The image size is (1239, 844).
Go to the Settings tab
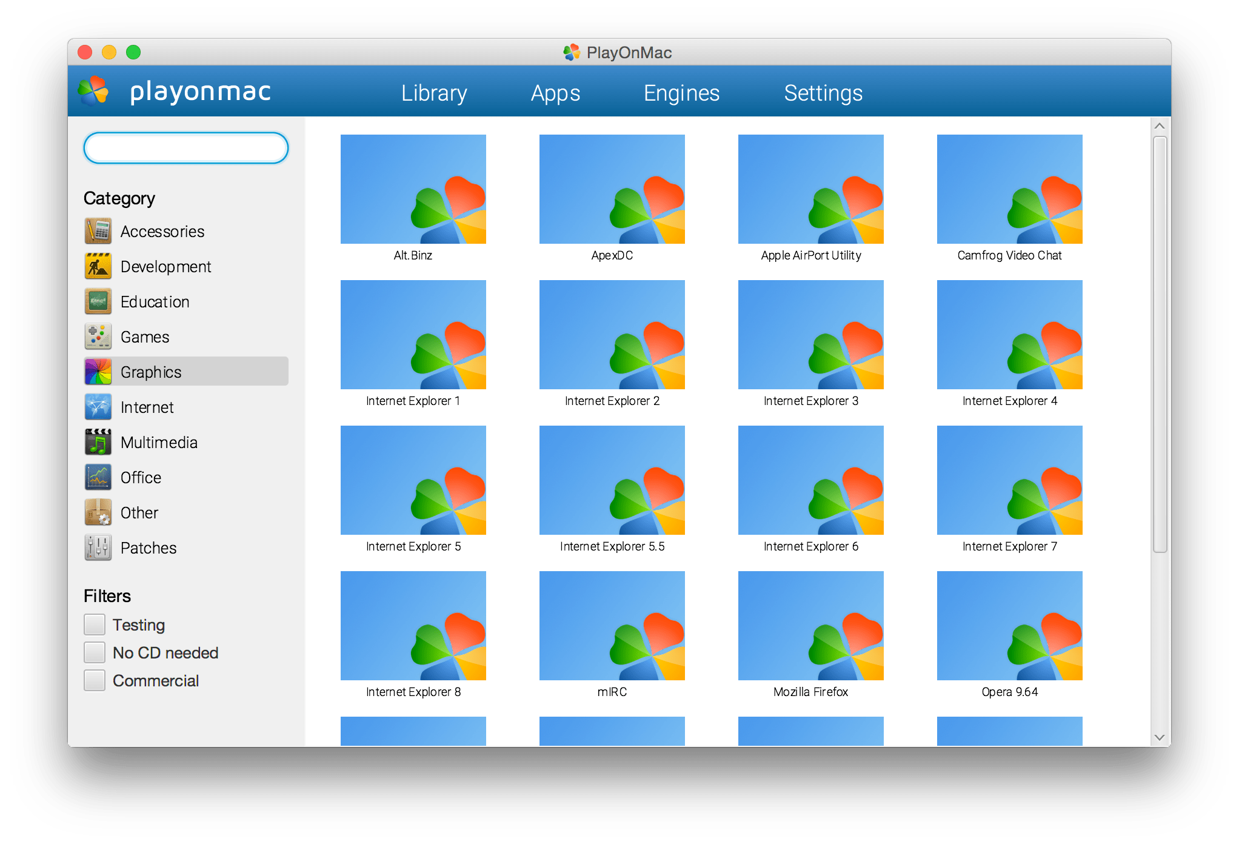click(823, 93)
